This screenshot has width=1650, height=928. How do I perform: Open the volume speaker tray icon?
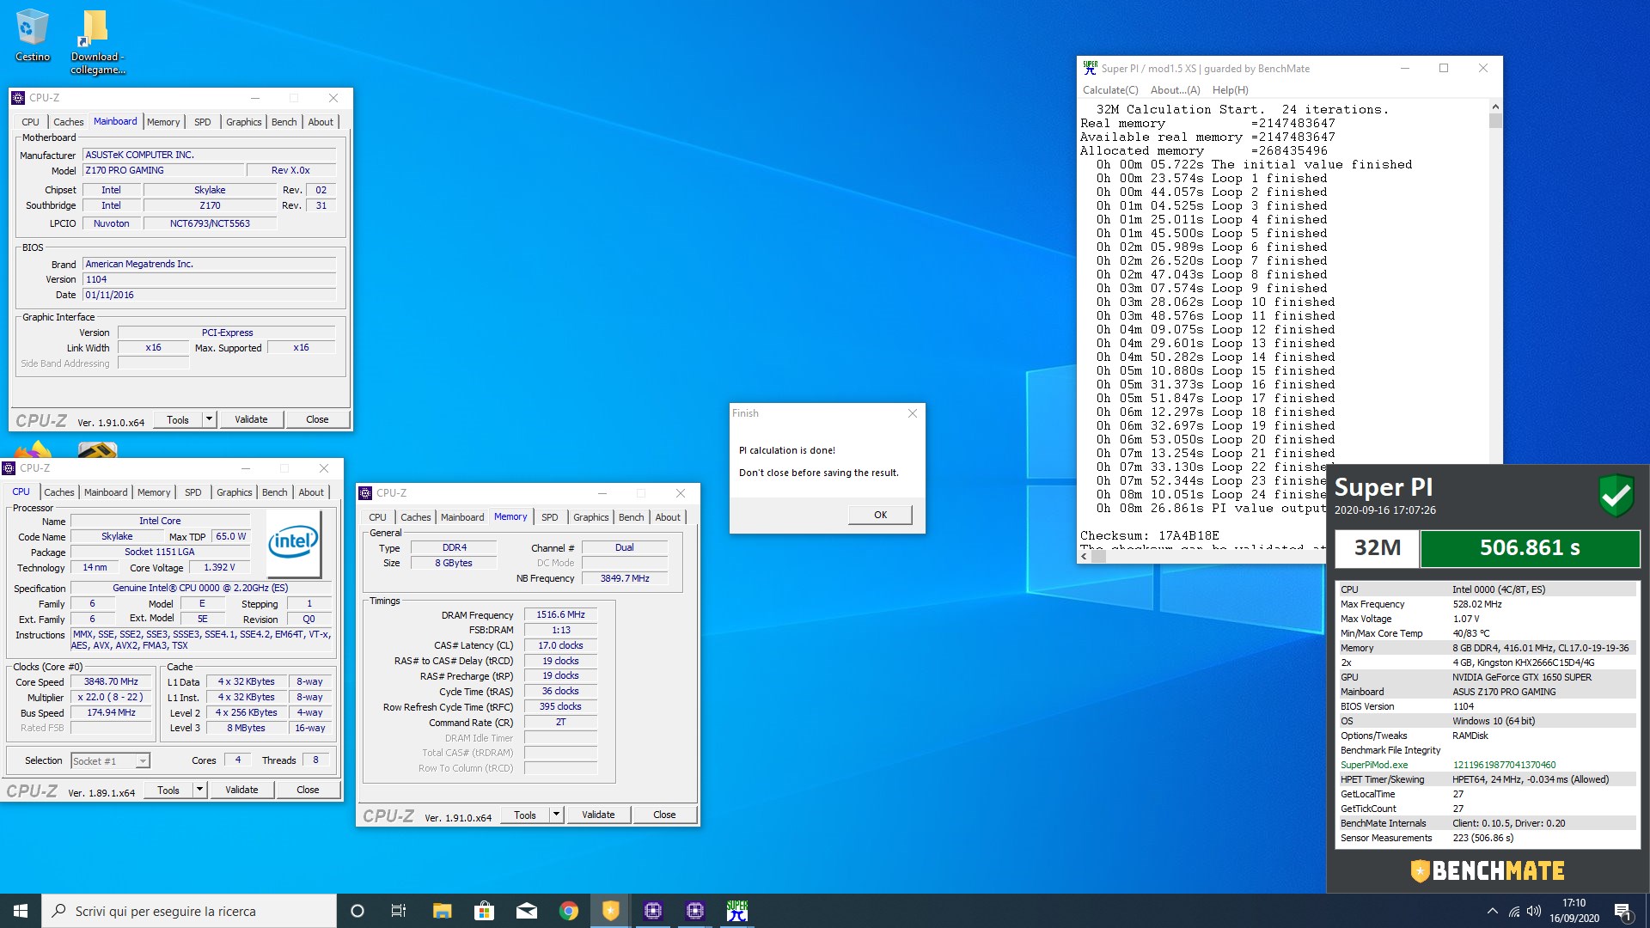[1534, 911]
